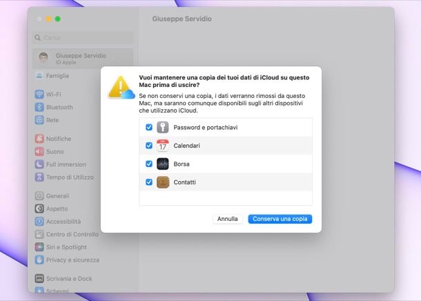This screenshot has height=301, width=421.
Task: Click Borsa label in list
Action: (182, 164)
